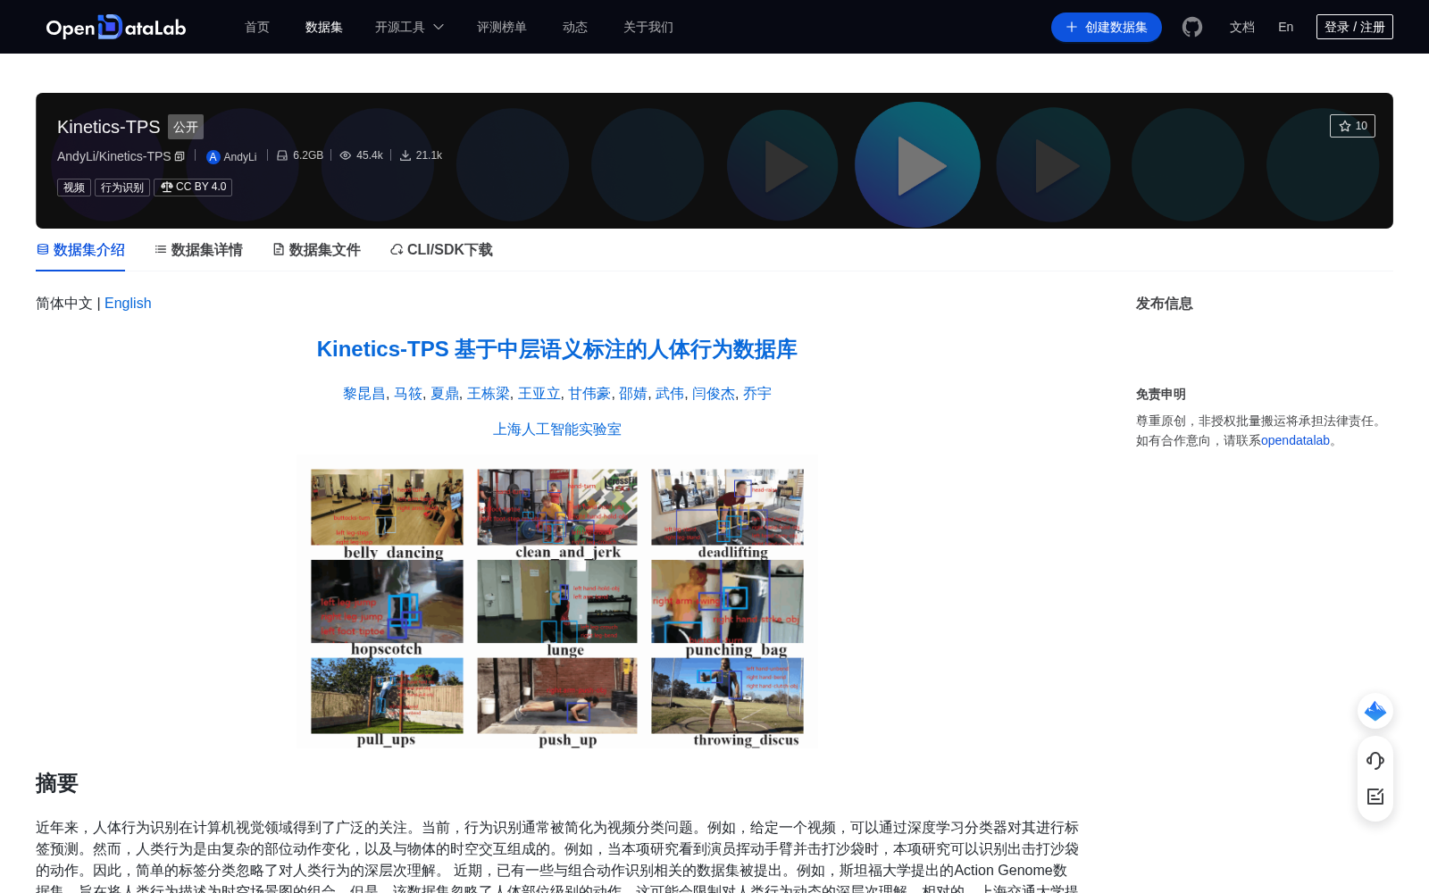This screenshot has height=893, width=1429.
Task: Switch to the 数据集详情 tab
Action: click(198, 250)
